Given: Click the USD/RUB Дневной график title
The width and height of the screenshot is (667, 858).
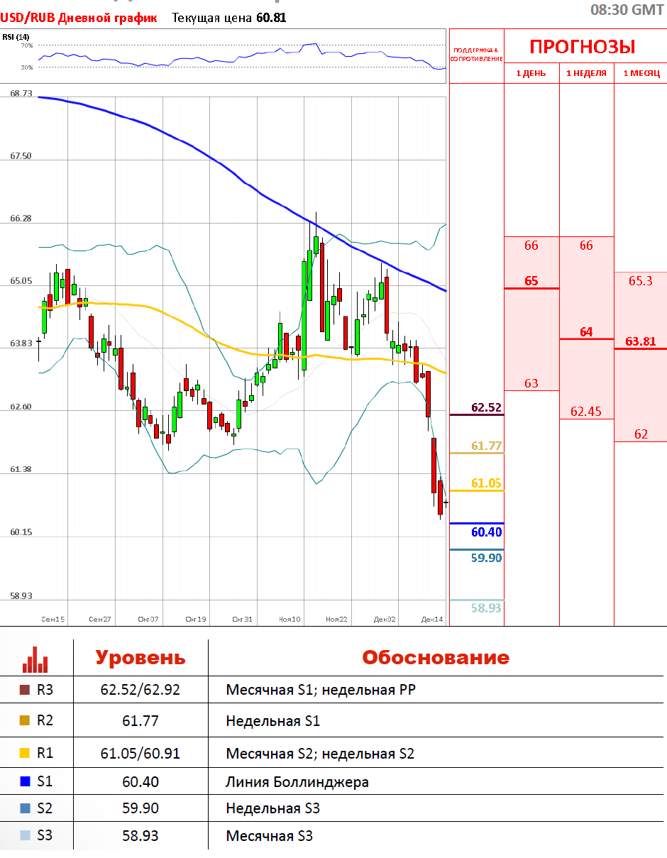Looking at the screenshot, I should click(78, 18).
